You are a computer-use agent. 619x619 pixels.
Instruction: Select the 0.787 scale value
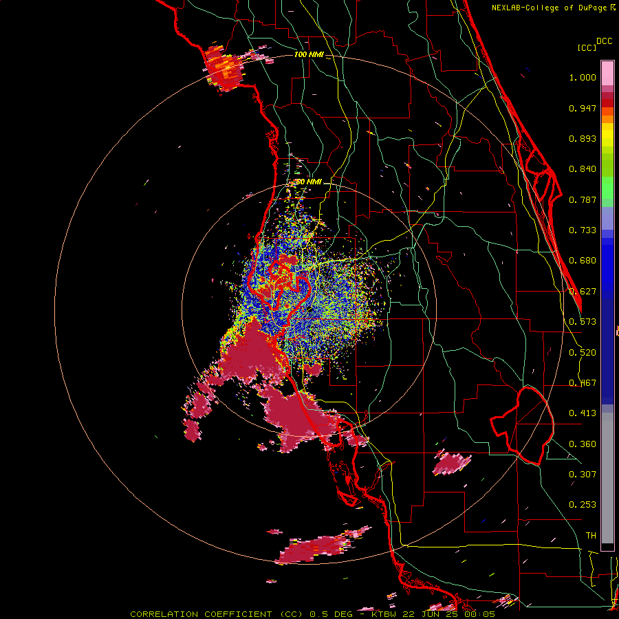[x=583, y=199]
